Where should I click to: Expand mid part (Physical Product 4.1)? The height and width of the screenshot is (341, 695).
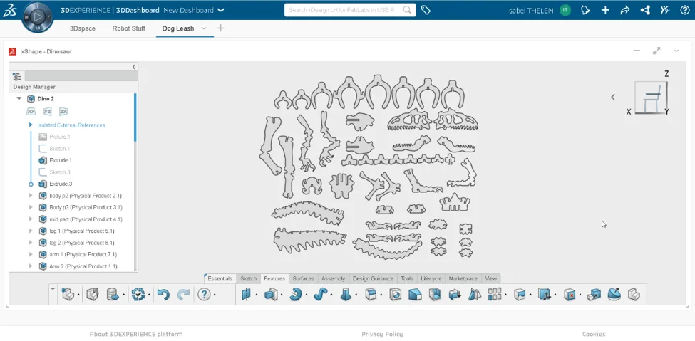(x=31, y=219)
